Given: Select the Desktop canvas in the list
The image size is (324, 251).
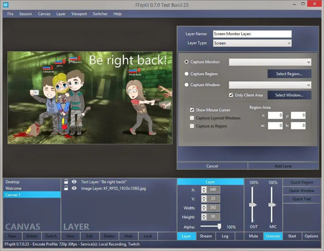Looking at the screenshot, I should pyautogui.click(x=32, y=182).
